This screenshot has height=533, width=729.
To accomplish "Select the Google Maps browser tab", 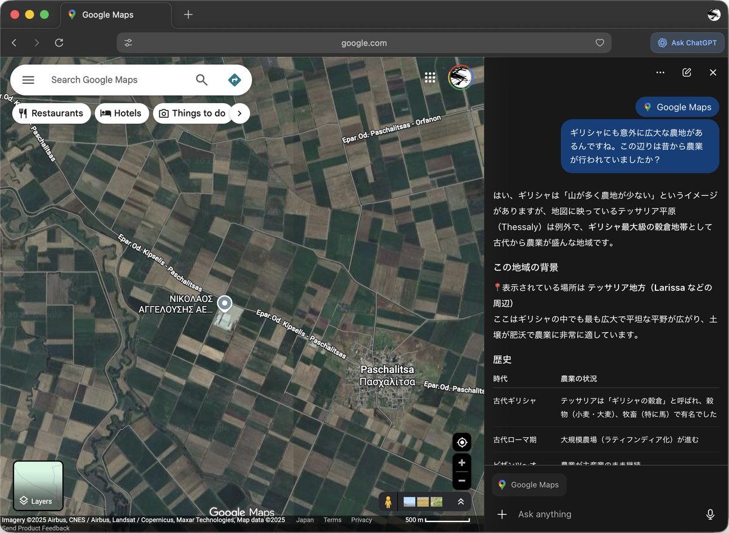I will 115,15.
